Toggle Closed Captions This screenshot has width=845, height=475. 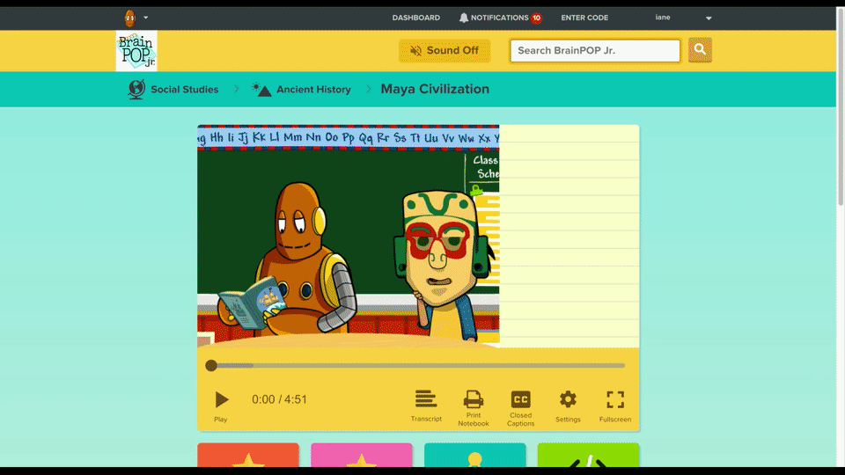(x=520, y=408)
